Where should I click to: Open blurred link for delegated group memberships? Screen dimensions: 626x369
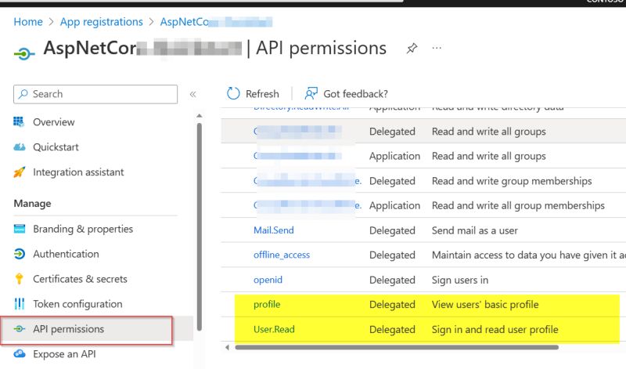click(x=308, y=181)
